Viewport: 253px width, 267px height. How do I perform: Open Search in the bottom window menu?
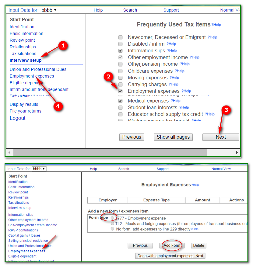pyautogui.click(x=124, y=169)
